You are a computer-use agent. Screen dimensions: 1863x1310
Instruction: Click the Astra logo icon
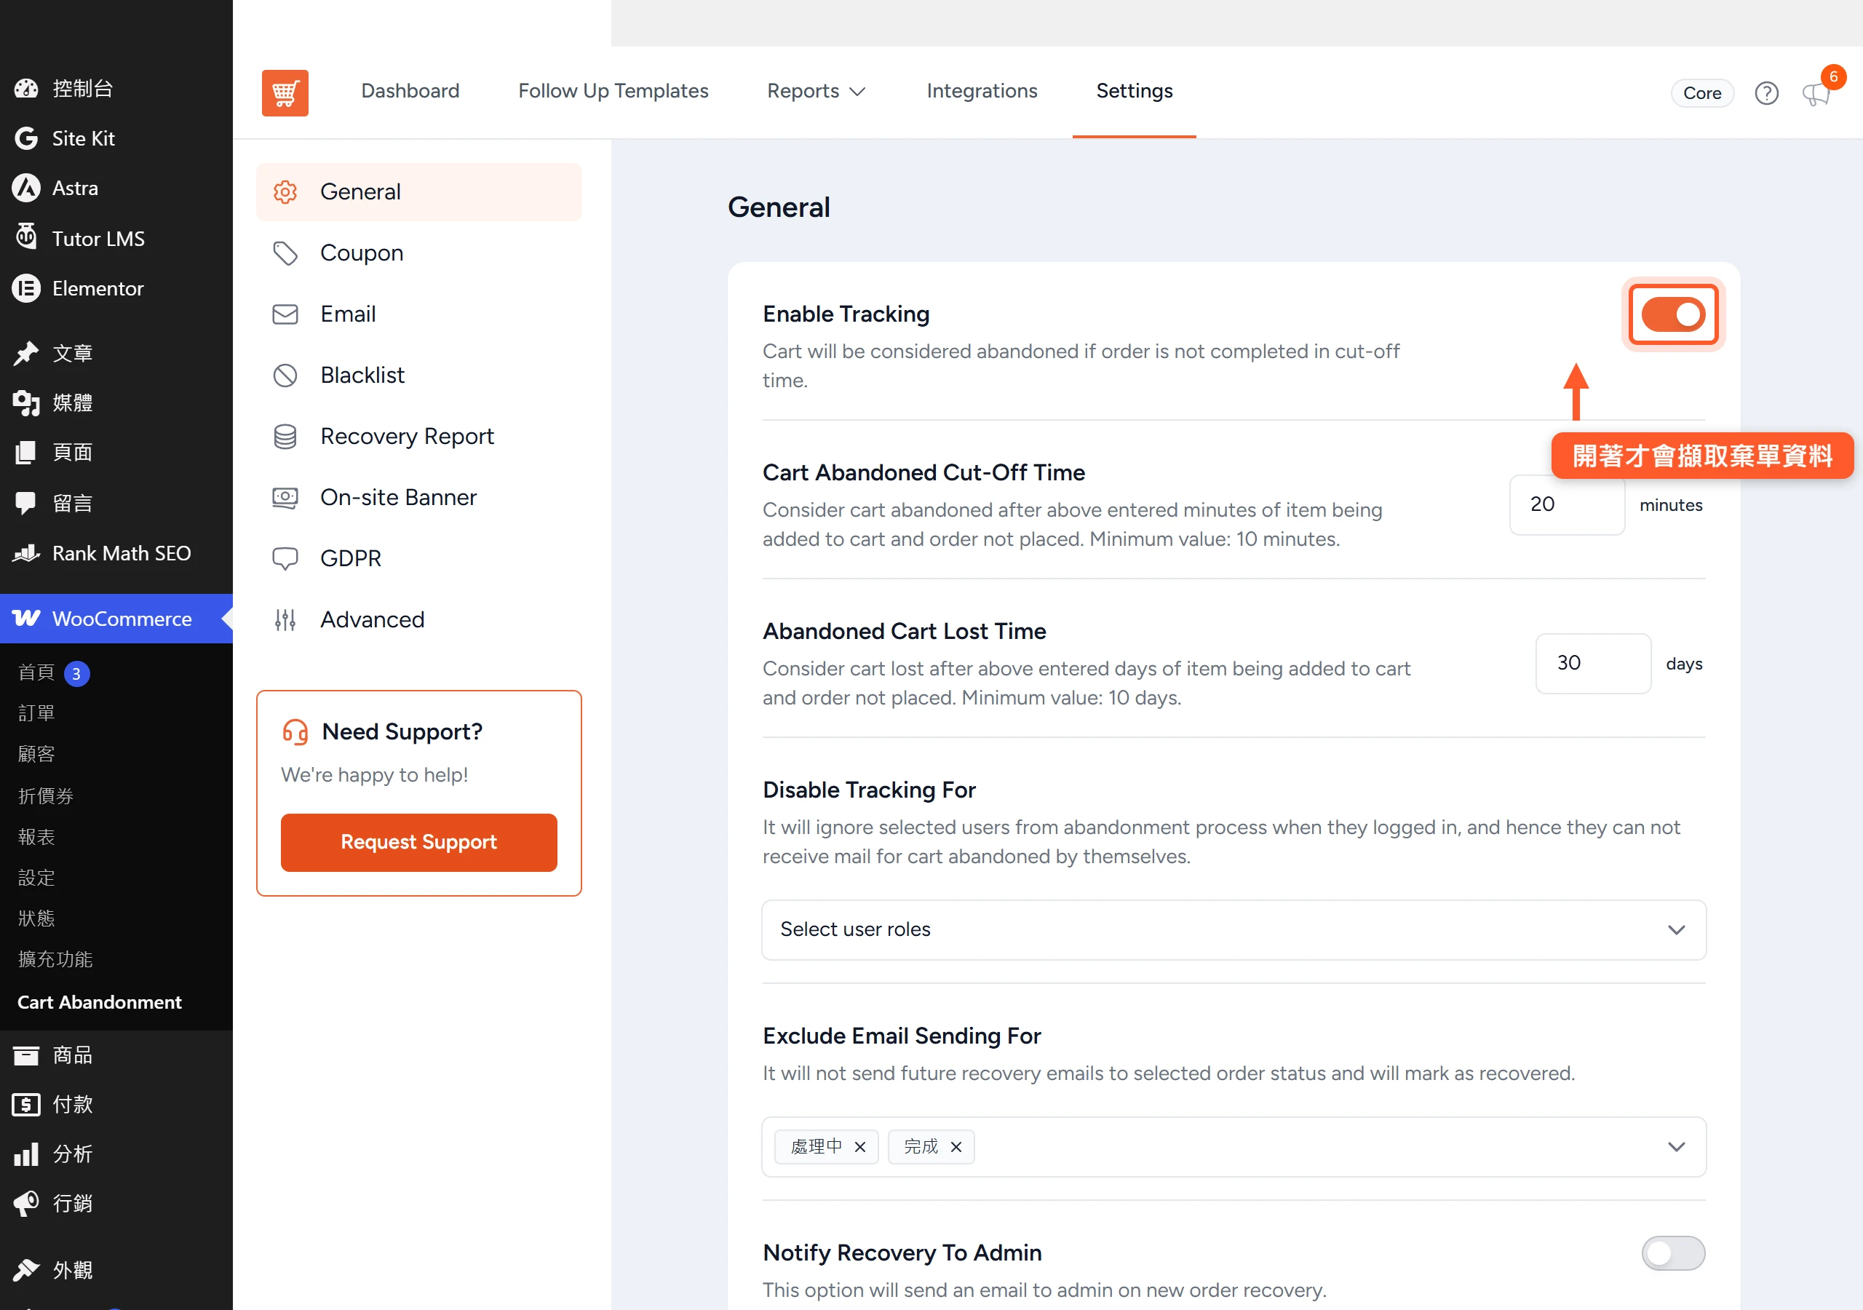pos(26,188)
